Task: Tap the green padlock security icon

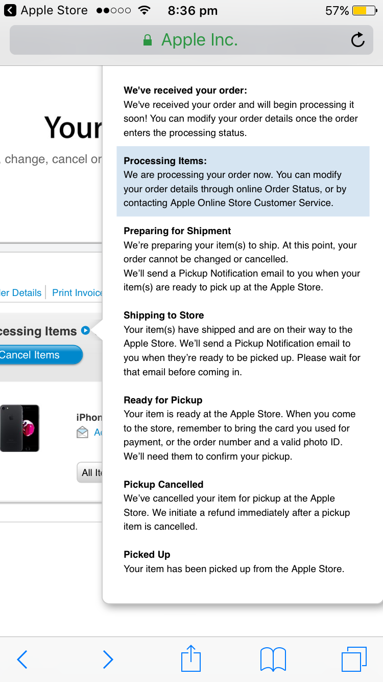Action: (x=148, y=40)
